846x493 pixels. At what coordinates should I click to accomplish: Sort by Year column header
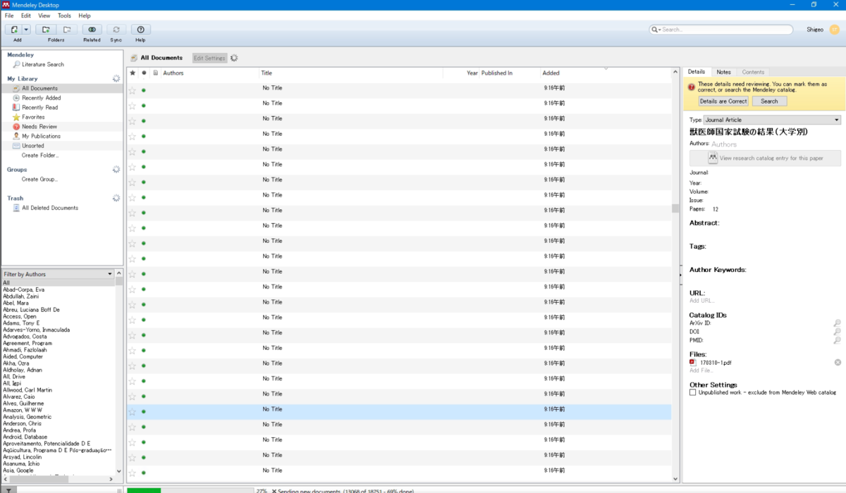(x=472, y=73)
